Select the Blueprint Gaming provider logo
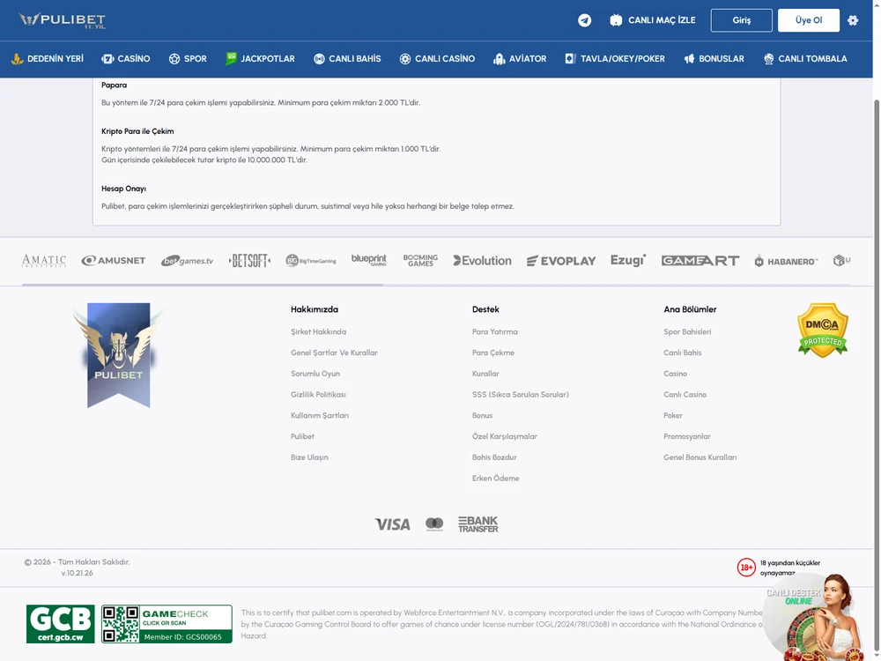881x661 pixels. click(369, 260)
